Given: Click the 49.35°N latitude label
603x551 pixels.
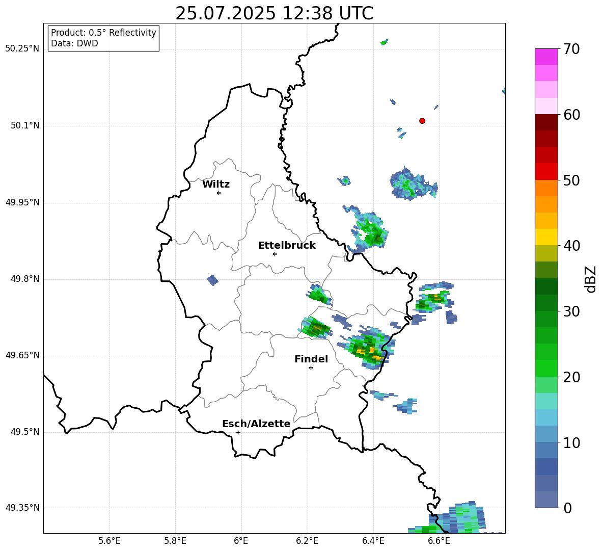Looking at the screenshot, I should click(x=22, y=508).
